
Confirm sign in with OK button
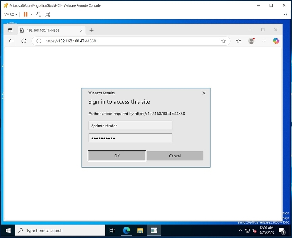117,156
